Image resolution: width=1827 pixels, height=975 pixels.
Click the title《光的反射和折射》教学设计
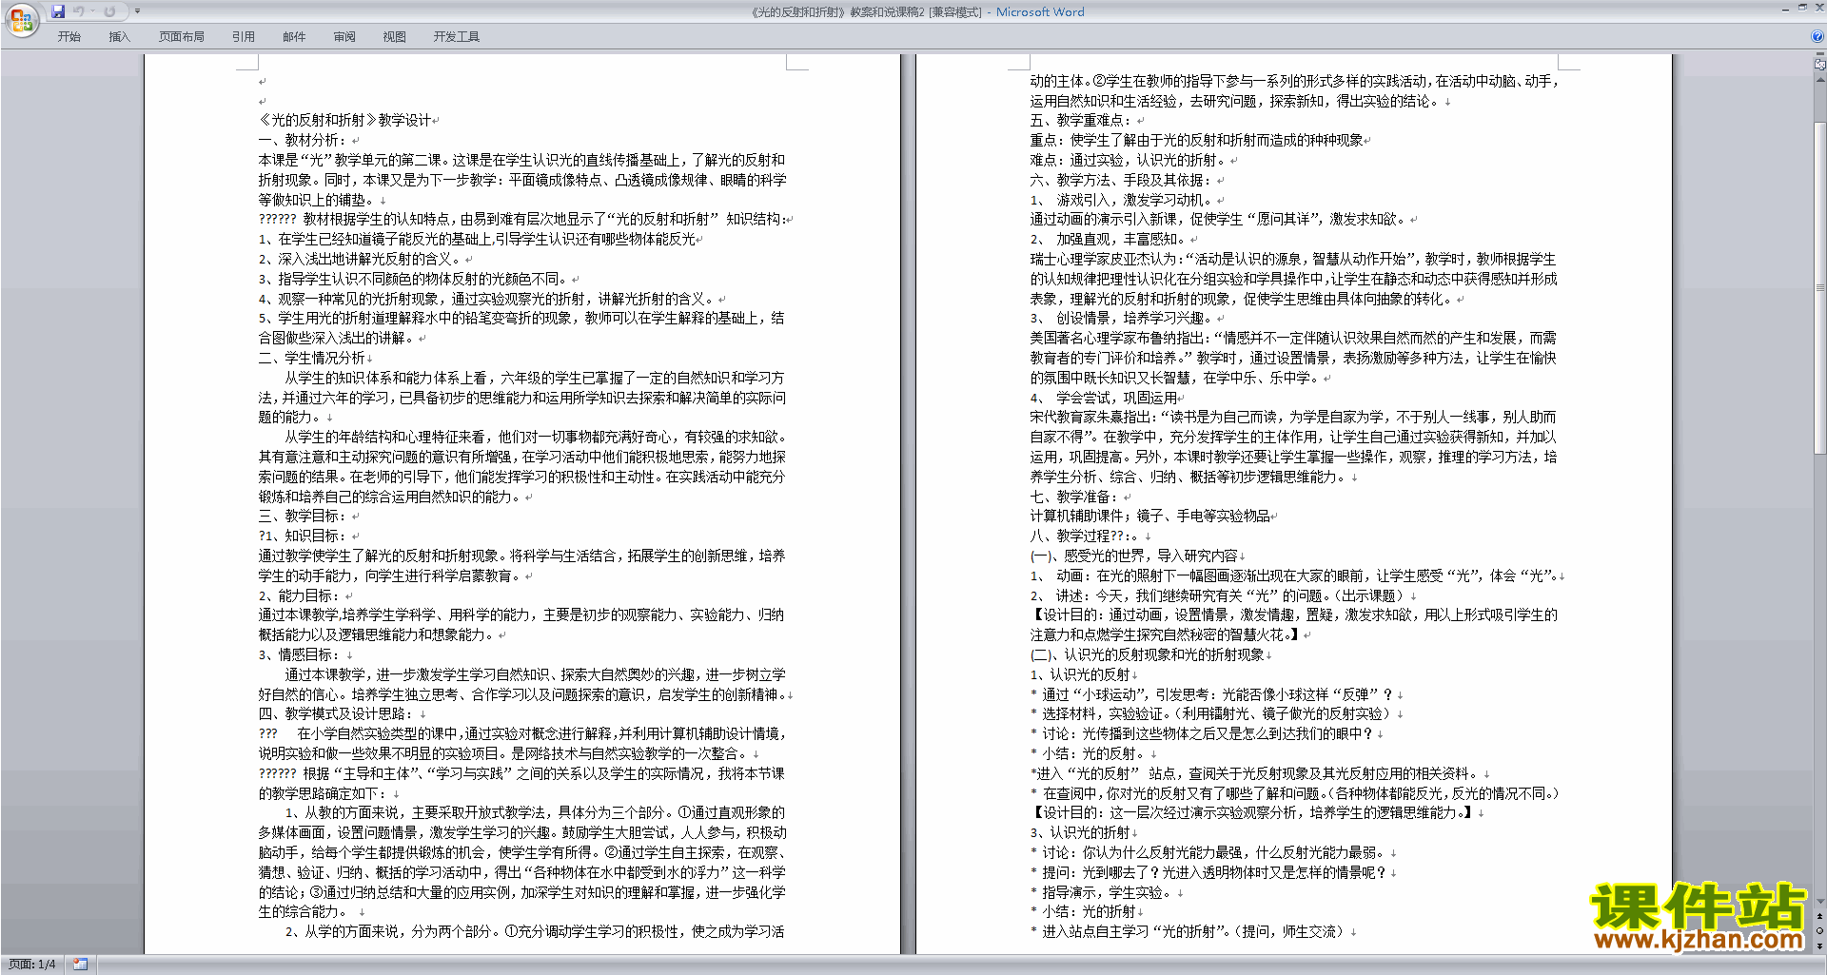[x=344, y=120]
